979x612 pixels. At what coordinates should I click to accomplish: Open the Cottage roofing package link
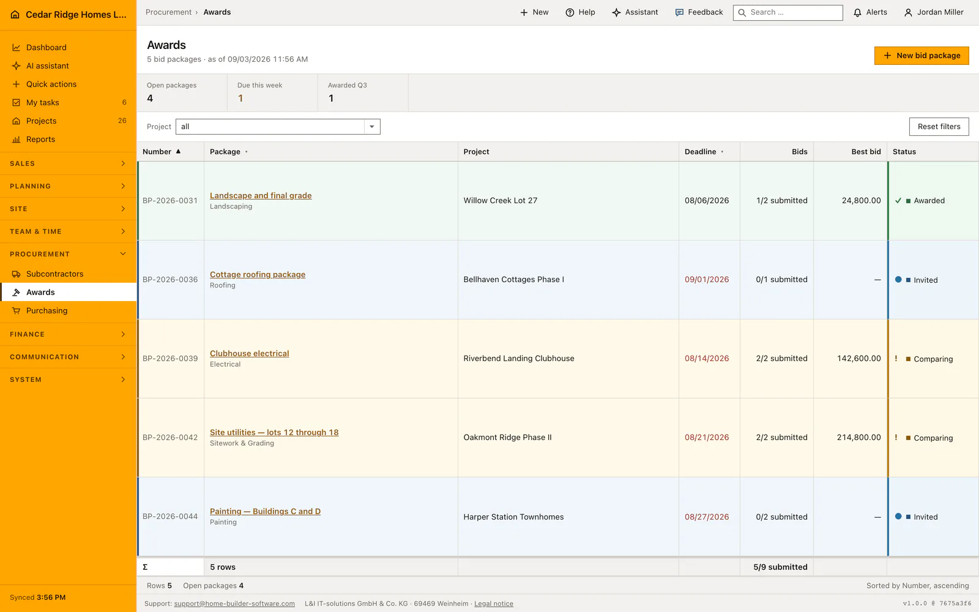tap(258, 275)
